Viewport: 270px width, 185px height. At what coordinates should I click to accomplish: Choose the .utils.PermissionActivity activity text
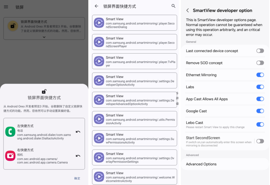[x=140, y=121]
